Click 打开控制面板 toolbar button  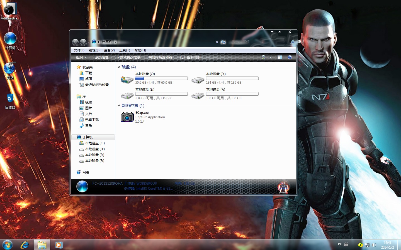pyautogui.click(x=190, y=57)
